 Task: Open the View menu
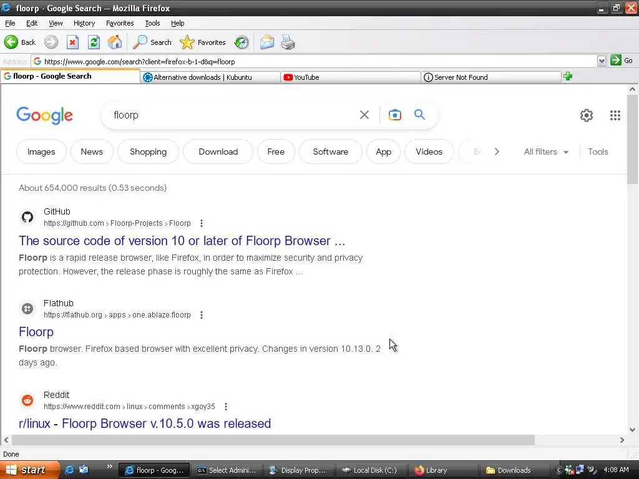pos(56,23)
